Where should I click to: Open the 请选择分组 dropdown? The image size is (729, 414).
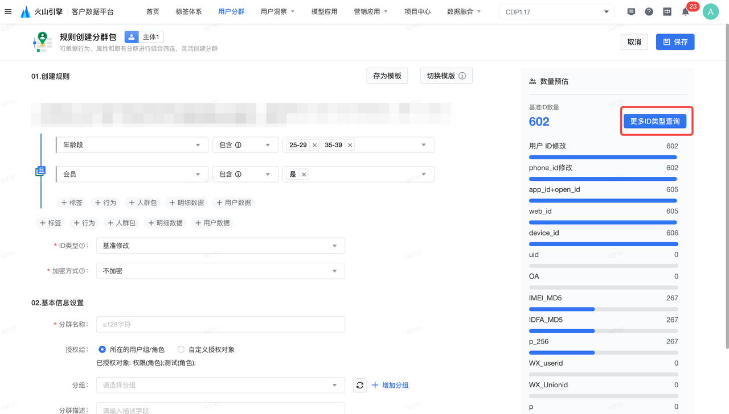click(x=220, y=385)
